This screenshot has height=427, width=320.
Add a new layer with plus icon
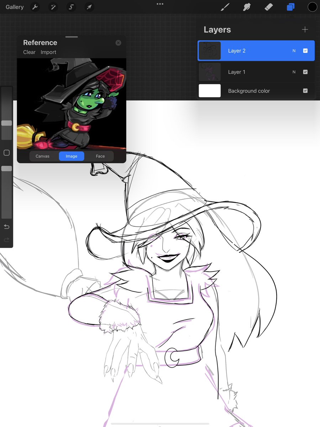point(305,30)
